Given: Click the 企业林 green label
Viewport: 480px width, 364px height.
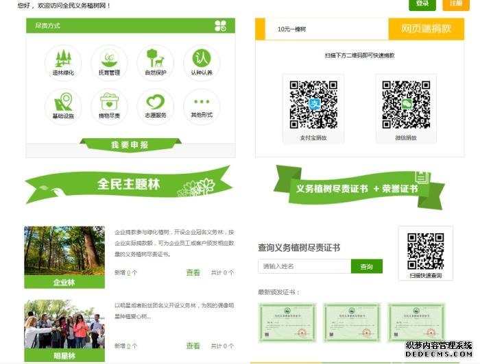Looking at the screenshot, I should tap(64, 282).
